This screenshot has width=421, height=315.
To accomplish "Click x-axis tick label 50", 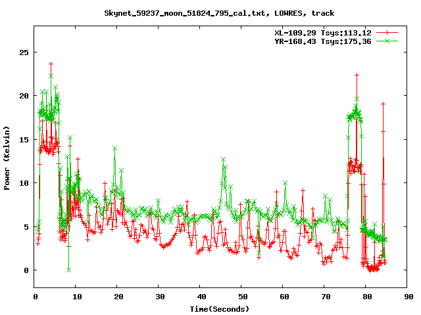I will point(243,297).
